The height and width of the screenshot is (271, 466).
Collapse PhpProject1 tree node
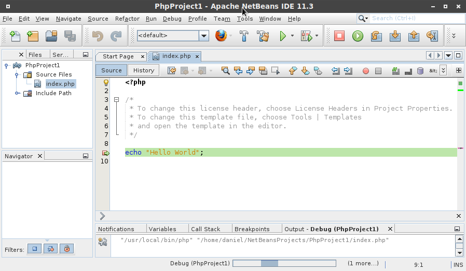coord(6,66)
